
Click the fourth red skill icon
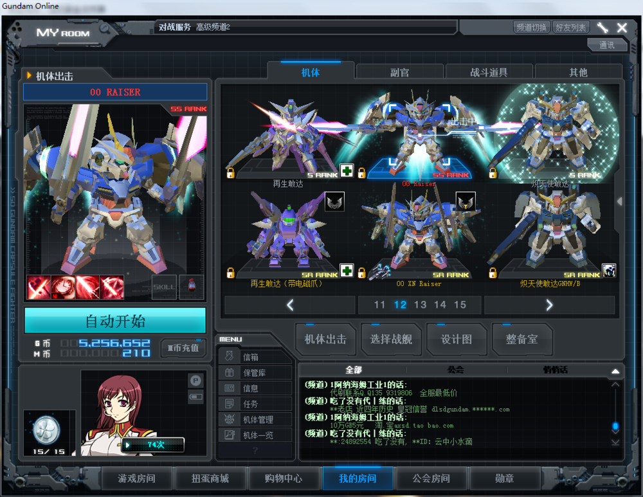click(x=112, y=287)
